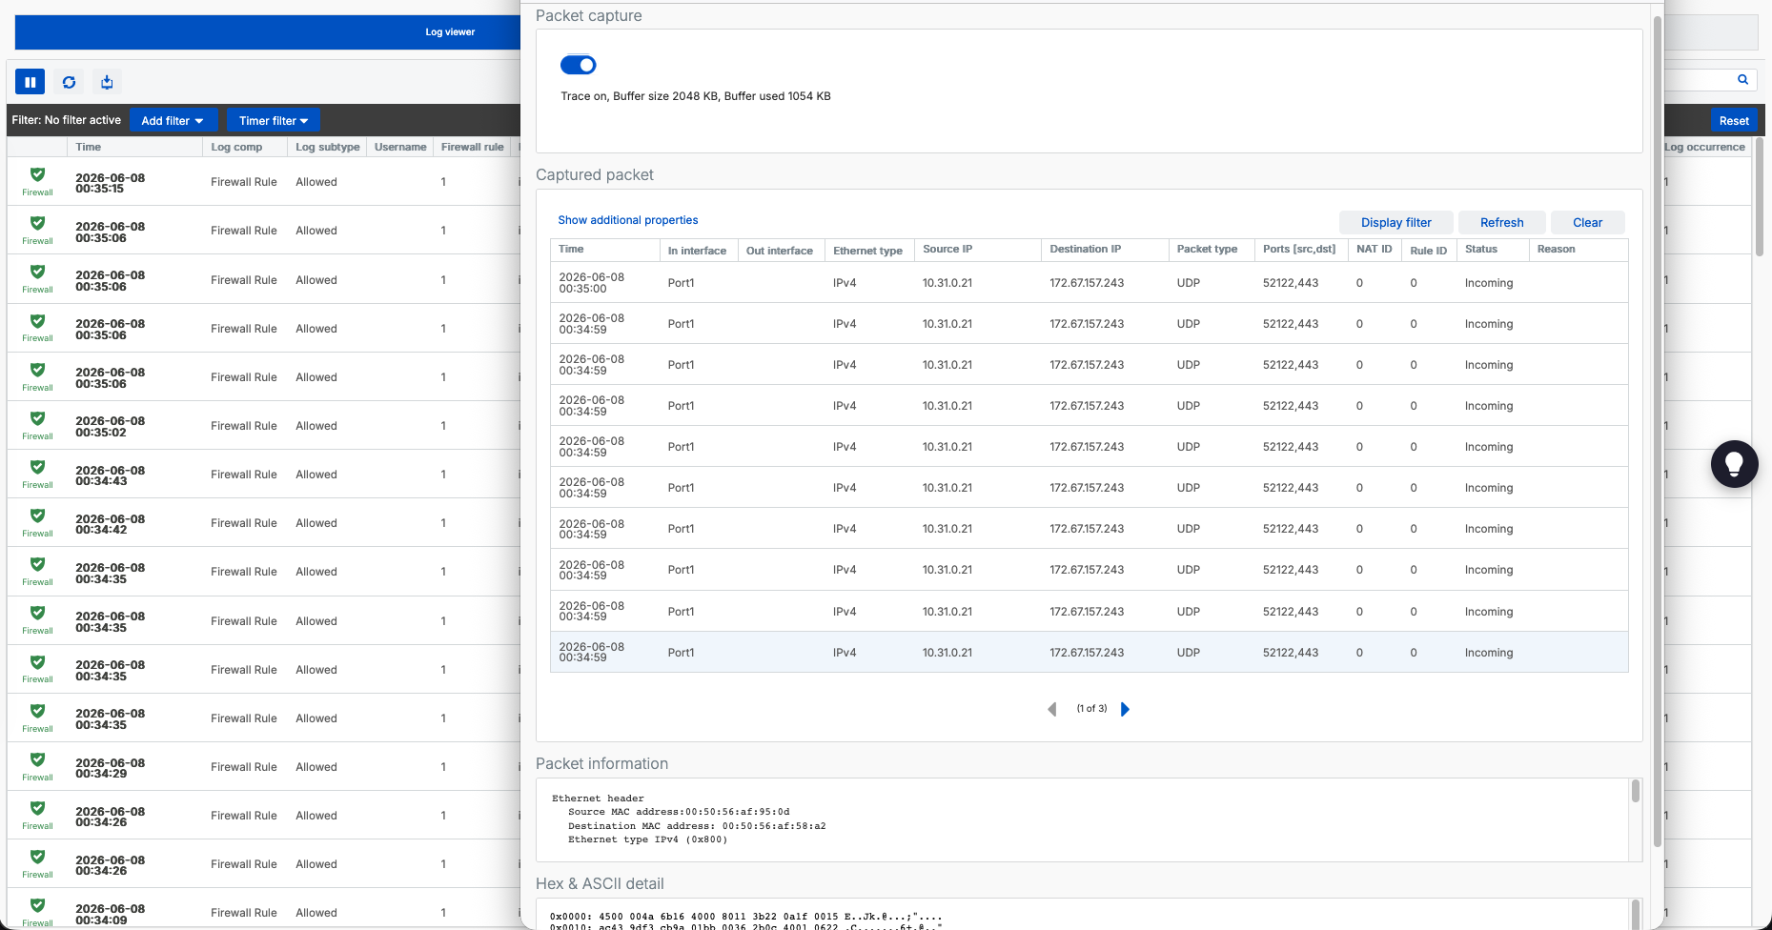The width and height of the screenshot is (1772, 930).
Task: Click Rule ID column header
Action: (x=1428, y=251)
